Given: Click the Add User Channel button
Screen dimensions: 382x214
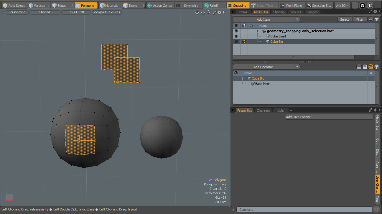Looking at the screenshot, I should pos(329,117).
